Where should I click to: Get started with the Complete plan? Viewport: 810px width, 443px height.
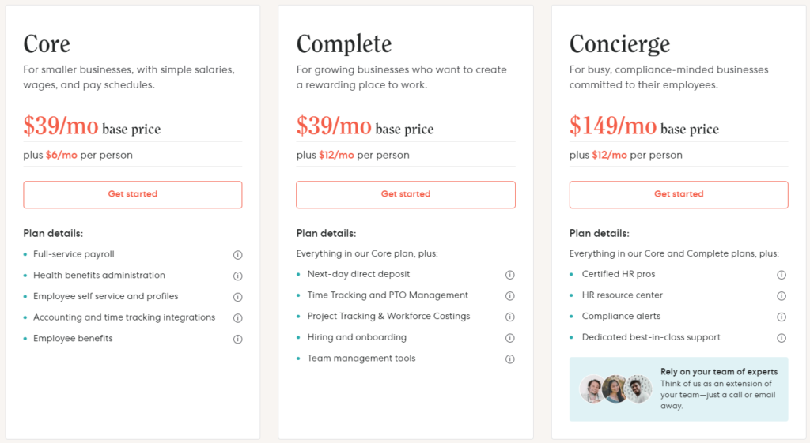(406, 194)
